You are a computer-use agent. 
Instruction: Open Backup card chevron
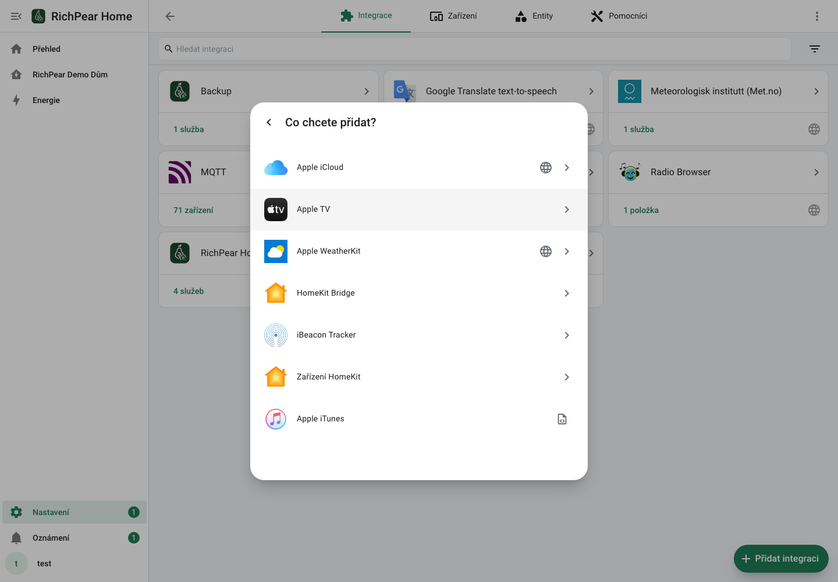[367, 91]
